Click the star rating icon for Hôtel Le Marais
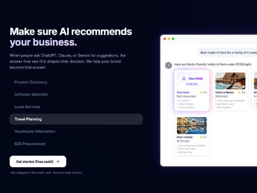The height and width of the screenshot is (193, 257). [x=239, y=93]
